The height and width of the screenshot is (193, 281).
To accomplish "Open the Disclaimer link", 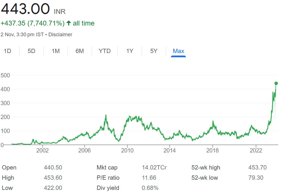I will point(60,35).
